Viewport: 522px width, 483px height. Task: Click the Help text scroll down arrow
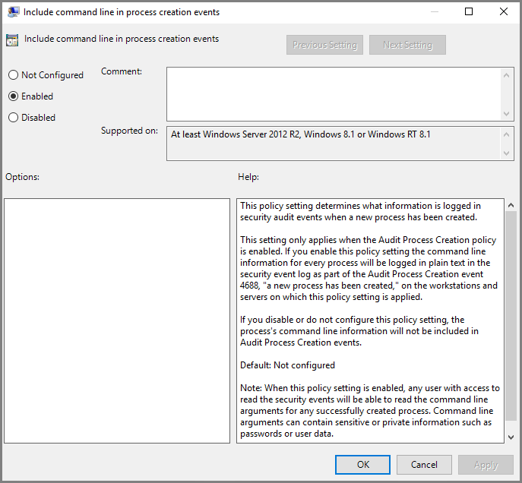click(511, 437)
